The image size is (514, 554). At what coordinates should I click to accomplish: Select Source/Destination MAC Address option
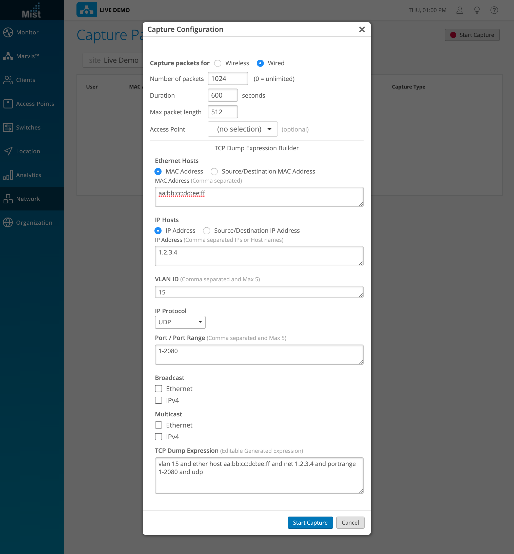[214, 172]
